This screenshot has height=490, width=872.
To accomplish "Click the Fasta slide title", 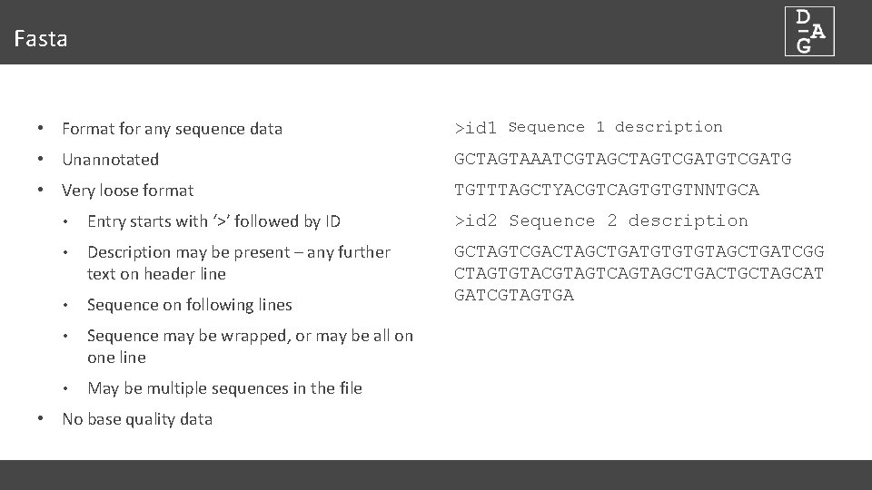I will click(x=41, y=39).
